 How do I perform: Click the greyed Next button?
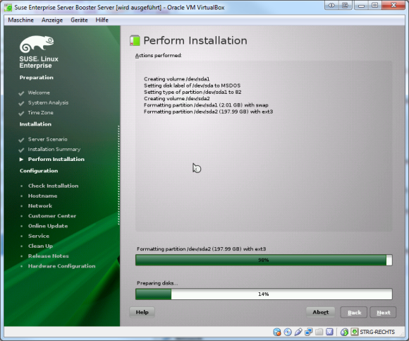pyautogui.click(x=383, y=312)
